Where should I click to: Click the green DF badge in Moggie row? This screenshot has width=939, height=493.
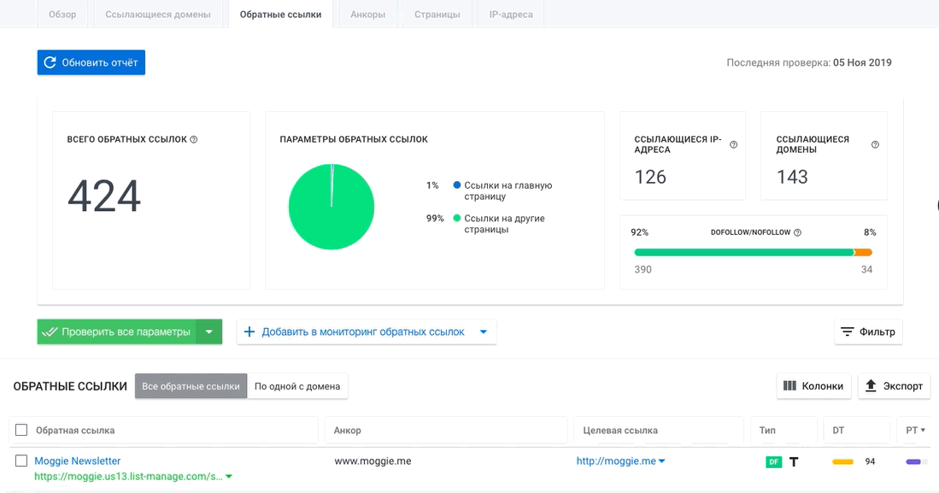click(774, 462)
